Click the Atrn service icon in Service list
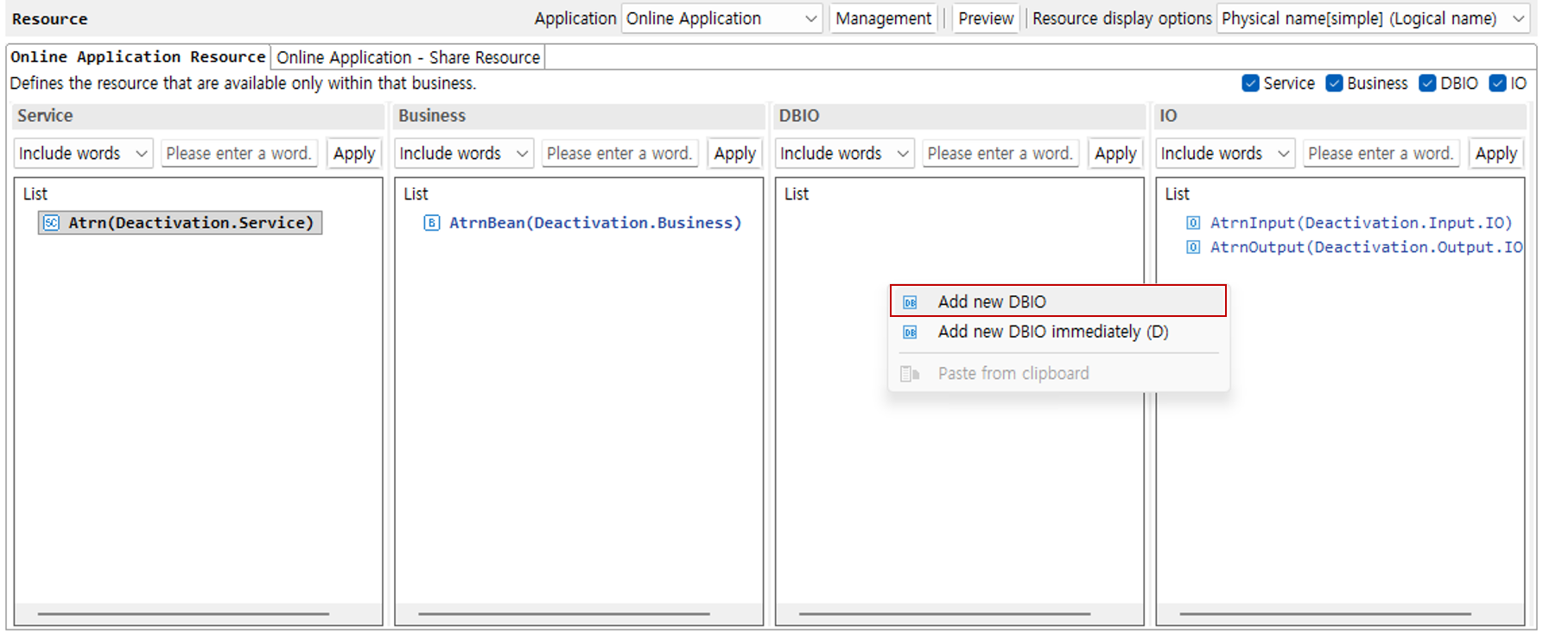 (51, 223)
